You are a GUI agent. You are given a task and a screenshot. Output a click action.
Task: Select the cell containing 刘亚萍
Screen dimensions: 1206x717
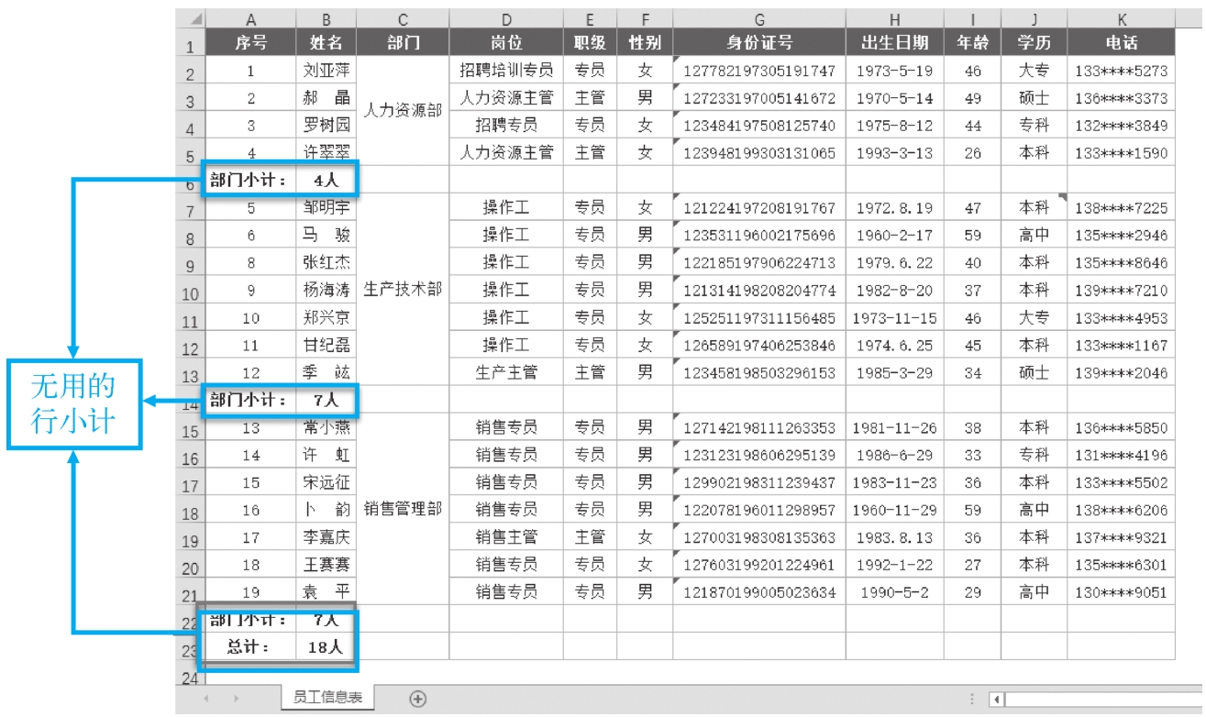pos(326,70)
